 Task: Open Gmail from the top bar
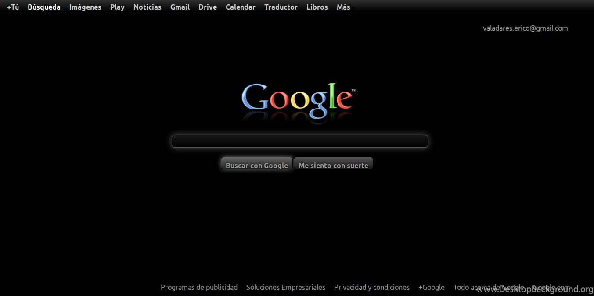(x=180, y=7)
